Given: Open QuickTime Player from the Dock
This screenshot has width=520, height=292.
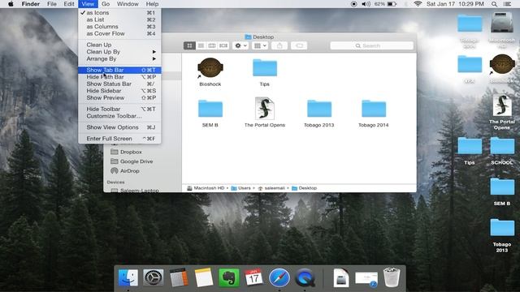Looking at the screenshot, I should coord(305,277).
